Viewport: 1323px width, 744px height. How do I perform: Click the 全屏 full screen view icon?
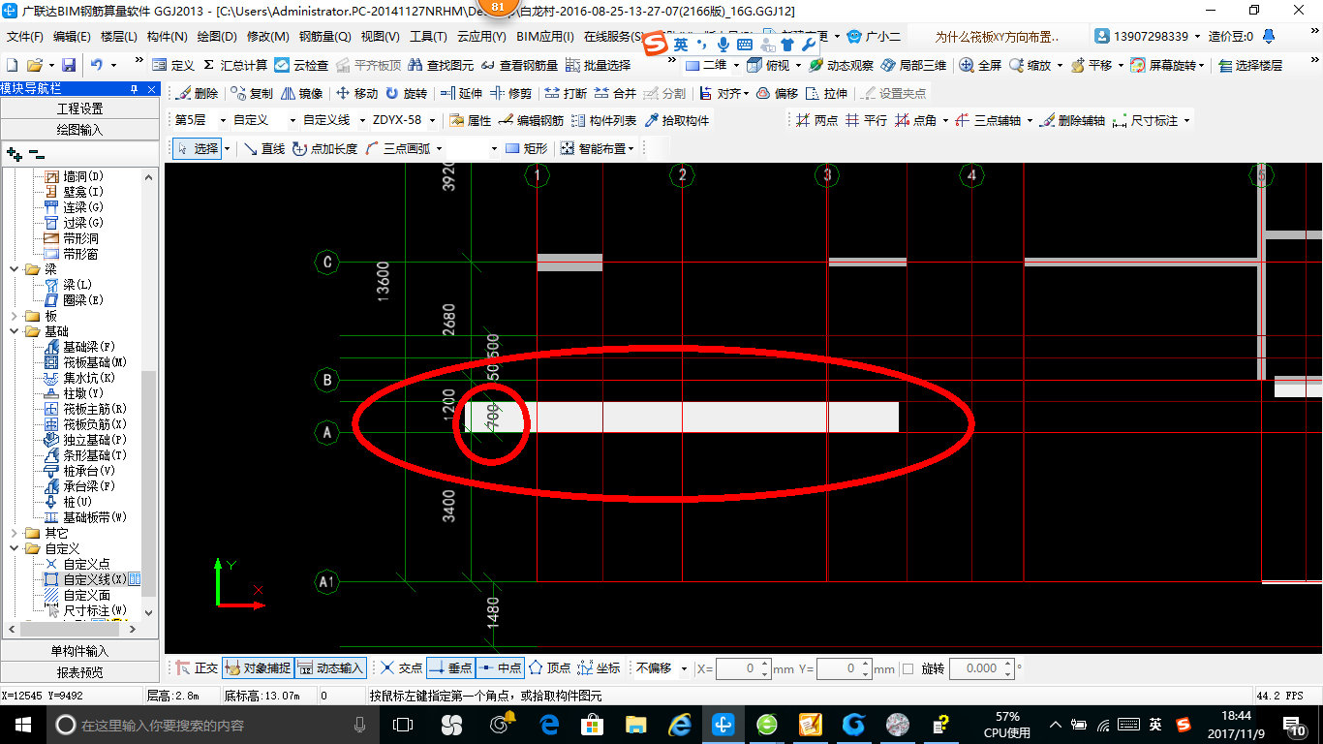tap(980, 65)
